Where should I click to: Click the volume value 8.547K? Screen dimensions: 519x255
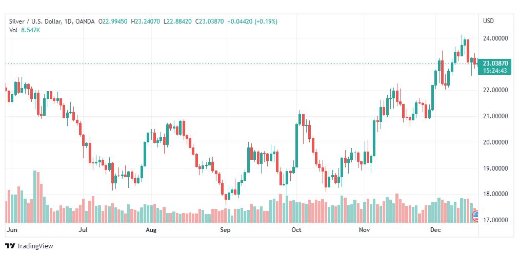(31, 30)
